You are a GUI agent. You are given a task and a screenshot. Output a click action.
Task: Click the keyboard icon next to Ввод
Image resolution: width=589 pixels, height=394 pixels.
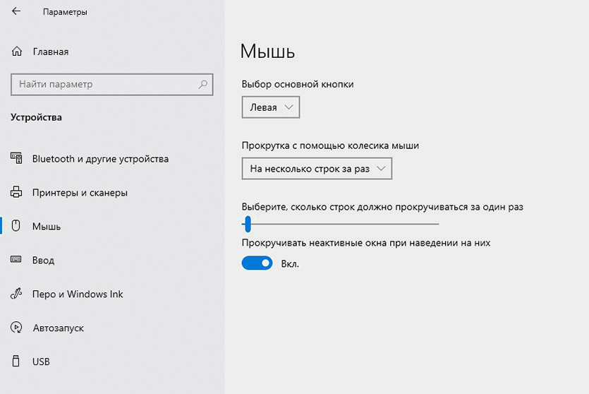[x=17, y=261]
